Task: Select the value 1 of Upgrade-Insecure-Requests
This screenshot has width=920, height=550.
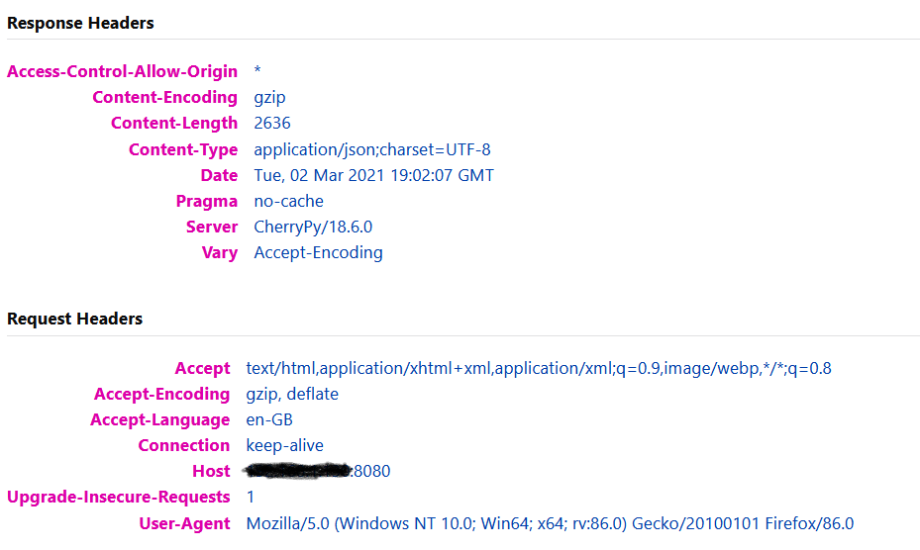Action: pyautogui.click(x=251, y=498)
